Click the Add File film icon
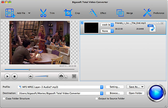The width and height of the screenshot is (168, 108). tap(10, 13)
